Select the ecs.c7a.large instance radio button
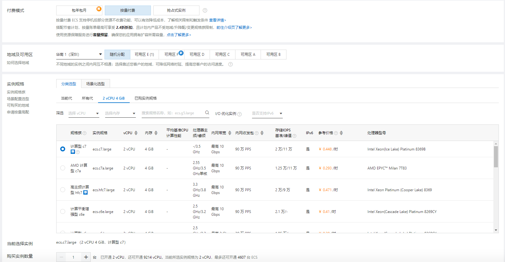505x262 pixels. pyautogui.click(x=63, y=168)
